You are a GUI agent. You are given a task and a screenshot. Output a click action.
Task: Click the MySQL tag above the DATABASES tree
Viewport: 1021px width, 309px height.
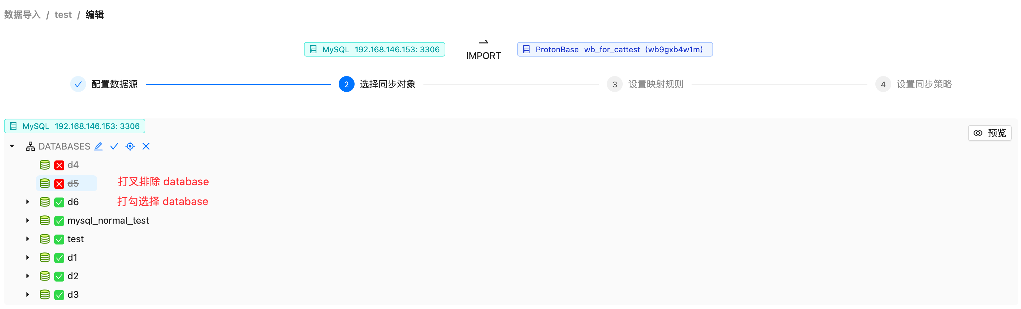[74, 126]
